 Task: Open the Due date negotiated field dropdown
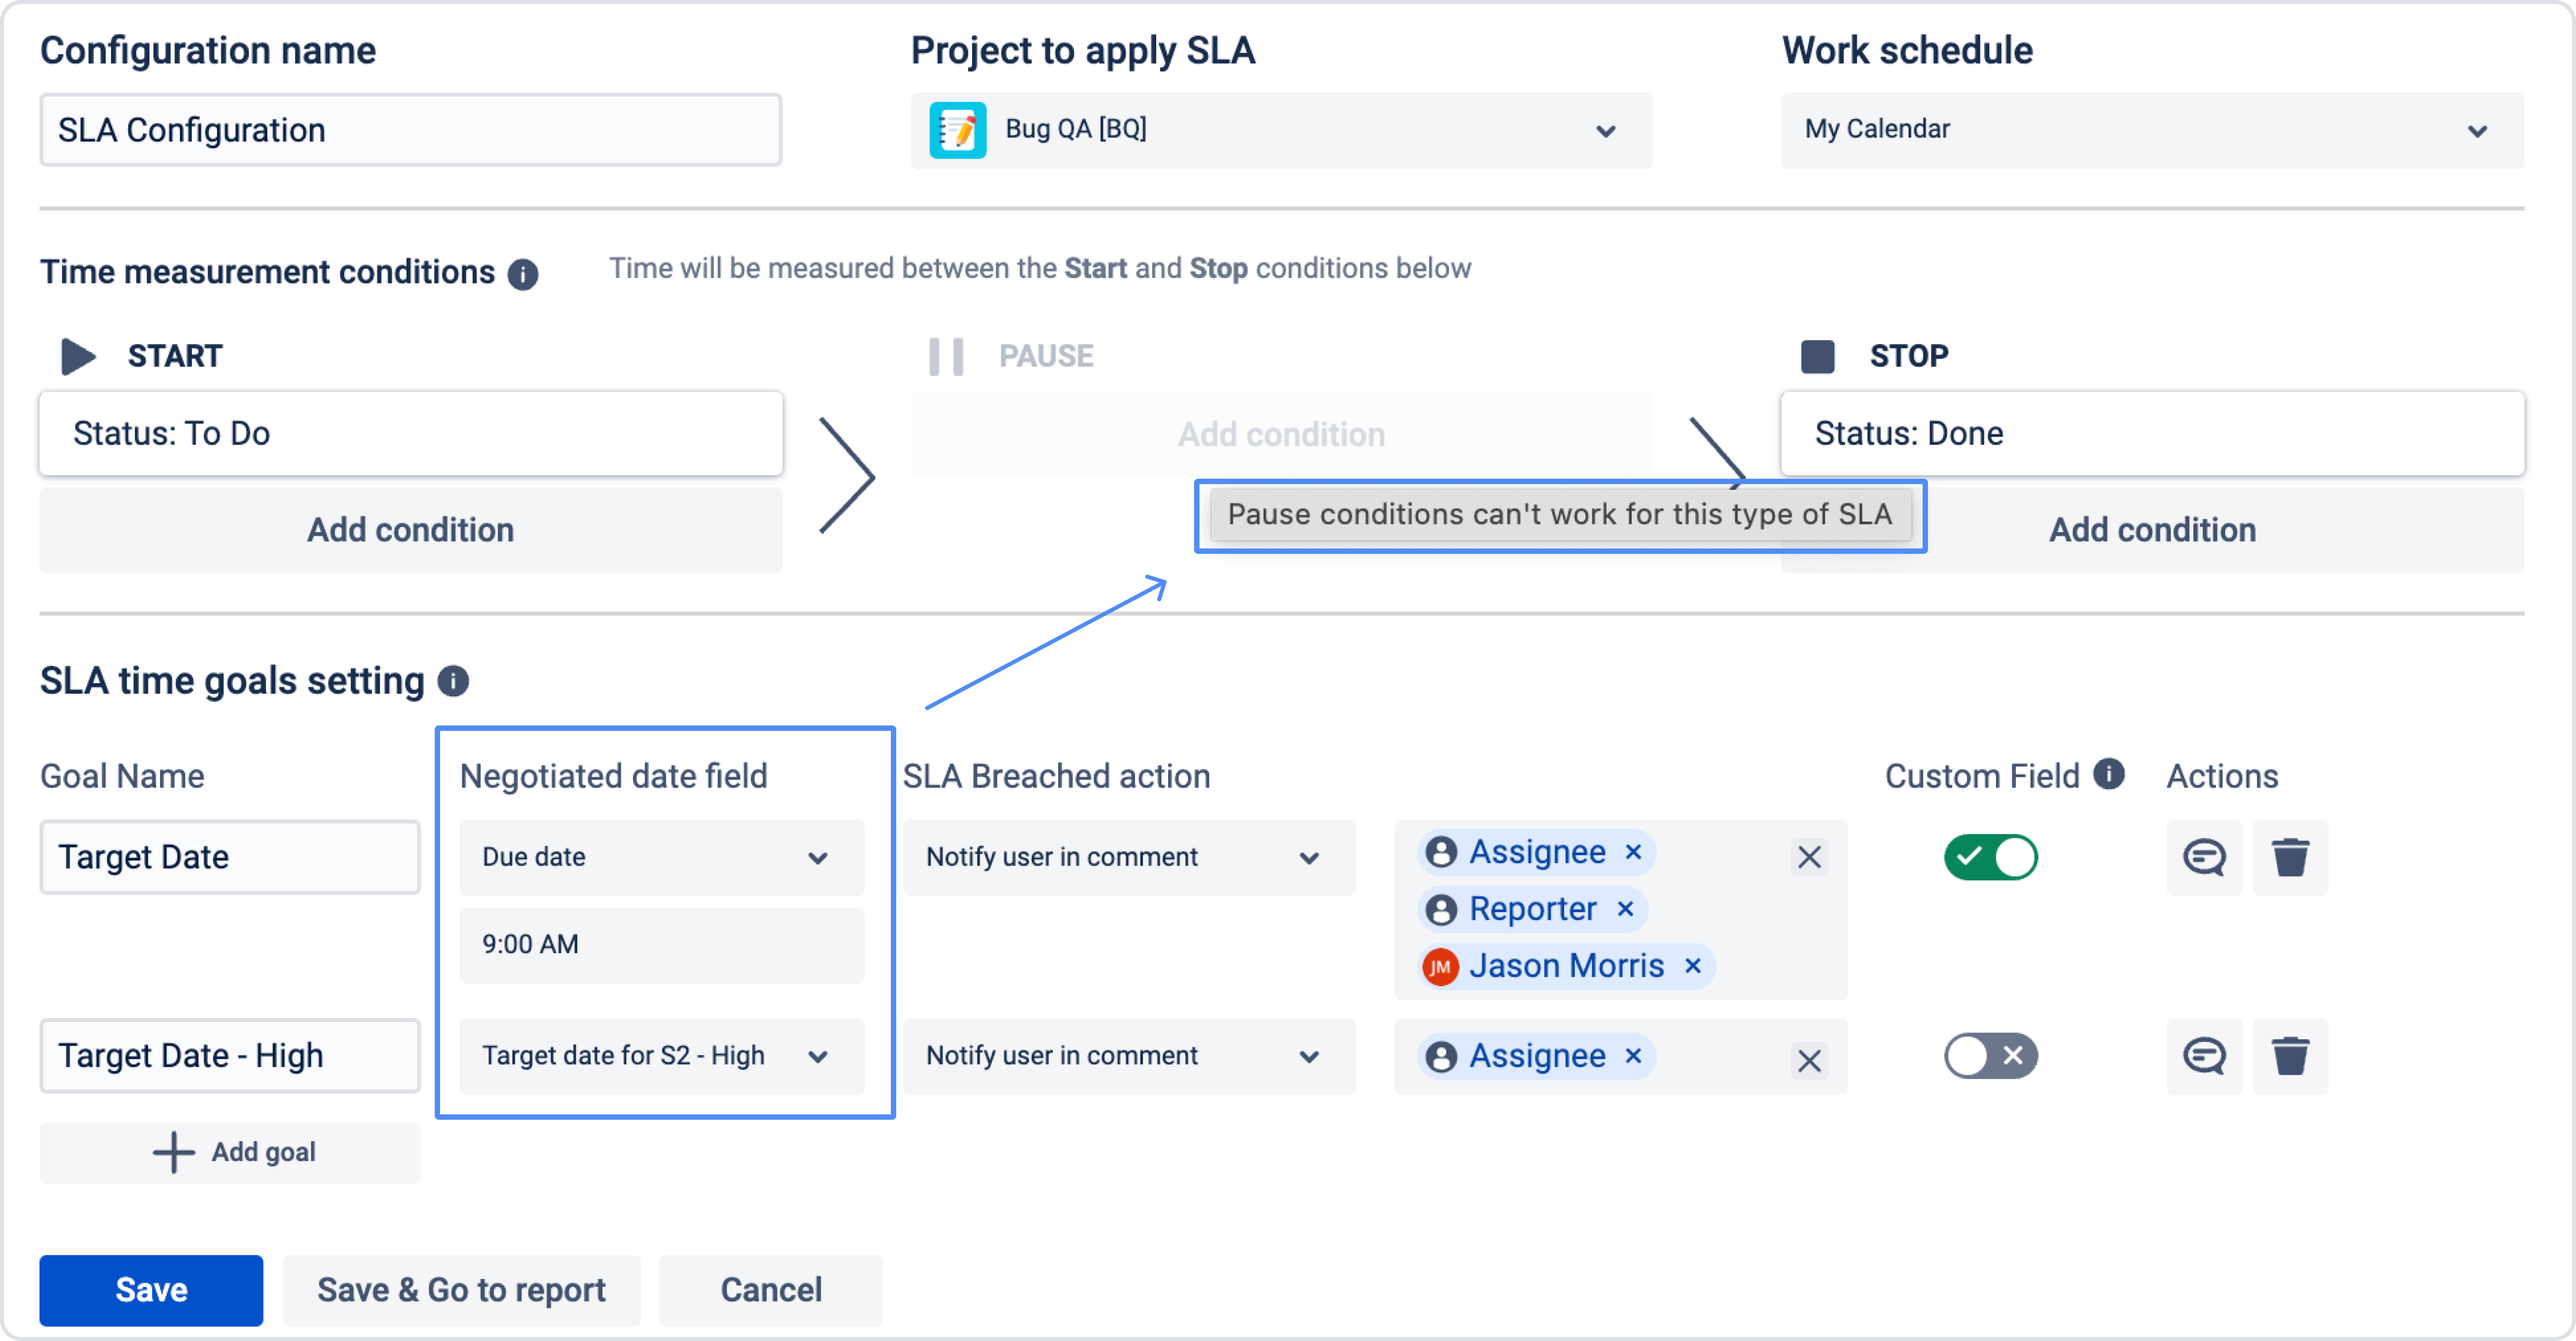point(660,856)
